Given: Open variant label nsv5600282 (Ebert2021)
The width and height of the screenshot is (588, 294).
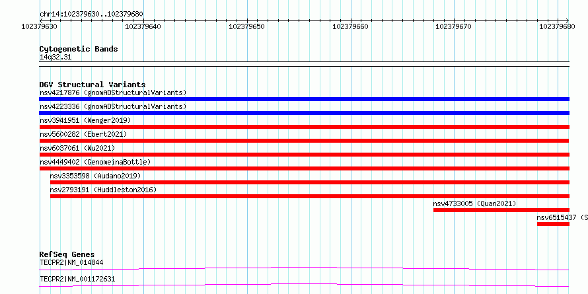Looking at the screenshot, I should click(83, 134).
